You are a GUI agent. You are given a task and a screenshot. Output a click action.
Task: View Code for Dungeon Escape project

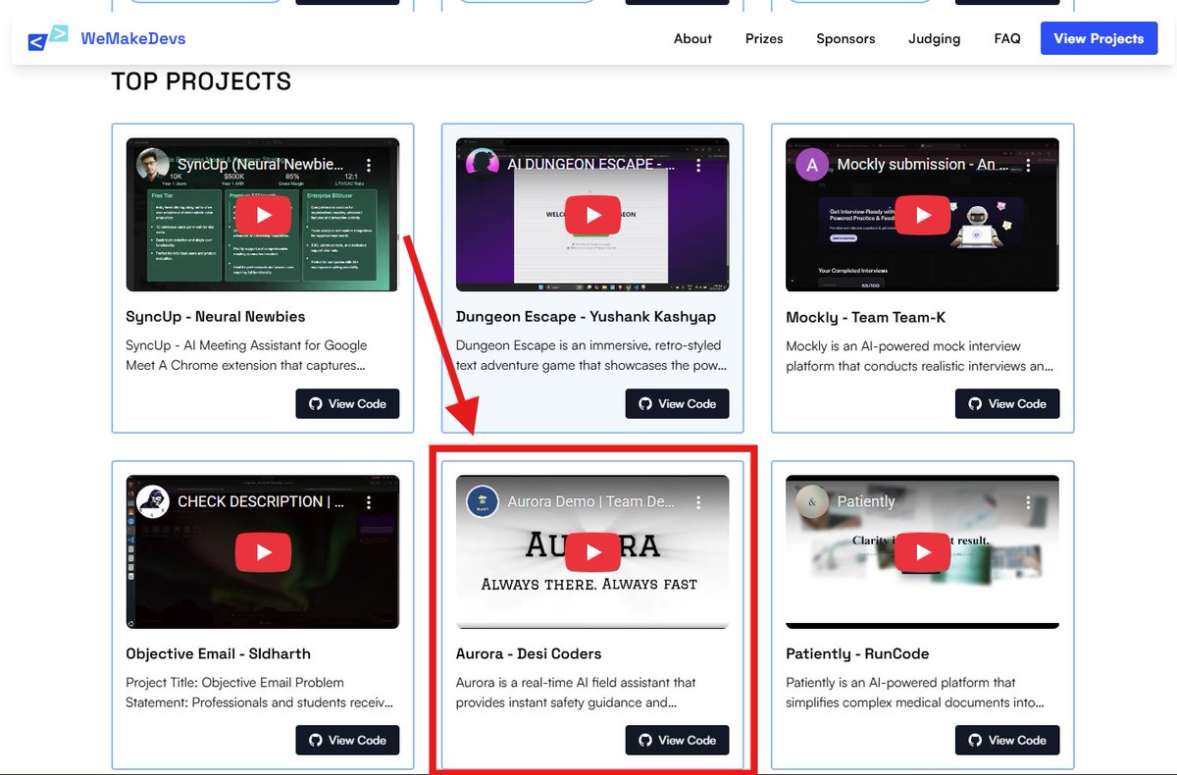pos(677,403)
